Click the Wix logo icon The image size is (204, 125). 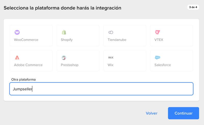point(111,57)
